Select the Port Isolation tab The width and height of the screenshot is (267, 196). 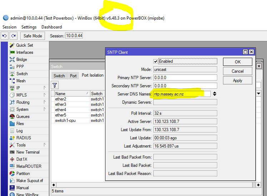point(93,75)
